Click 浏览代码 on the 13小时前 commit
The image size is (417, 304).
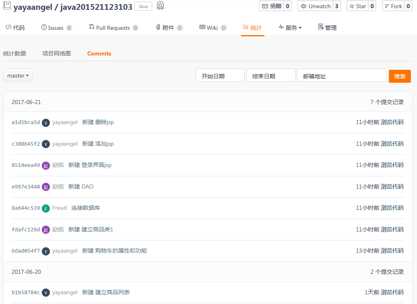392,251
